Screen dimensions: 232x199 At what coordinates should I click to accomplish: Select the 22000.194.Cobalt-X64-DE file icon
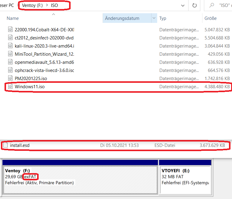[10, 30]
